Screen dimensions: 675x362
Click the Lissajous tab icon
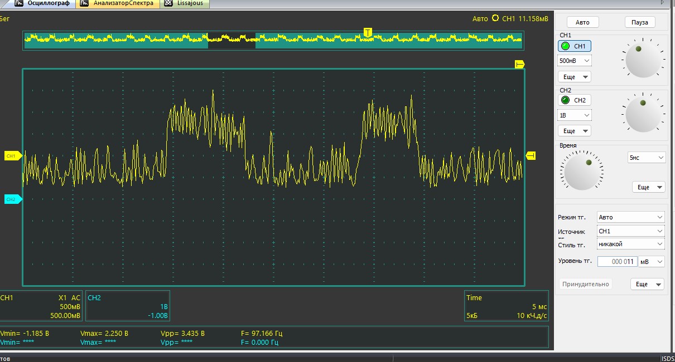tap(168, 3)
